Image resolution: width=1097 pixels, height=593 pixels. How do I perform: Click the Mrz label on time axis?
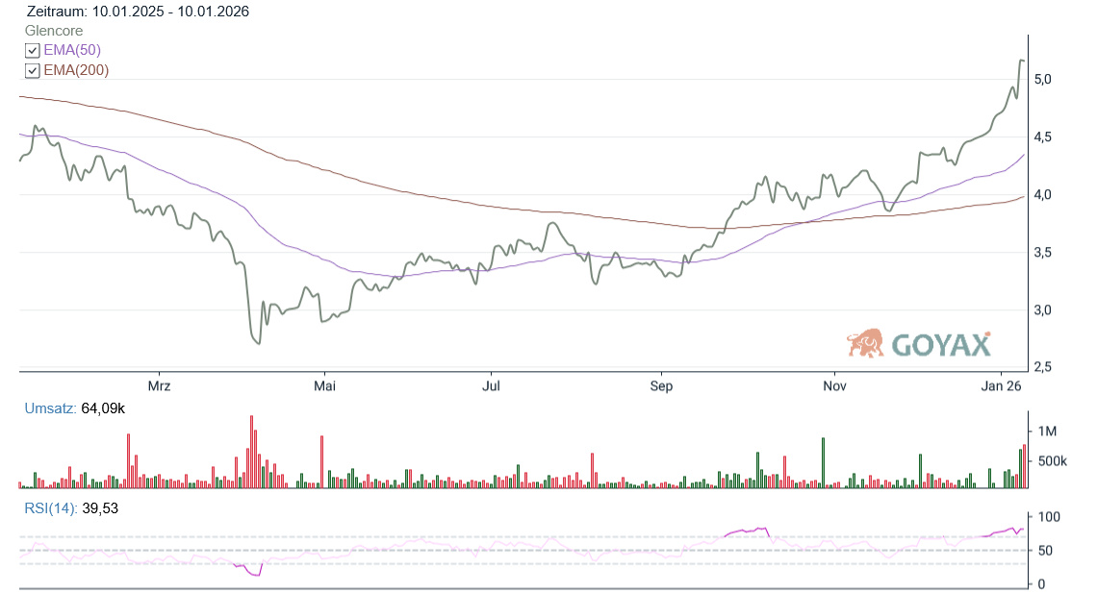click(159, 386)
